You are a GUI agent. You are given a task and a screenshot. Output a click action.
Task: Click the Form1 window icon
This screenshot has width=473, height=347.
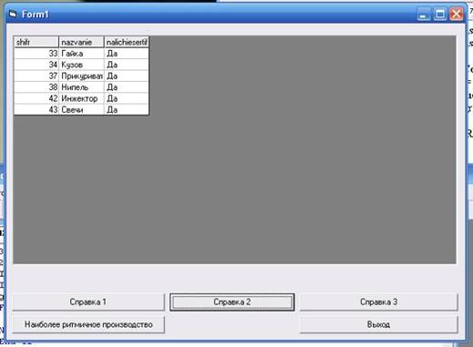point(13,14)
